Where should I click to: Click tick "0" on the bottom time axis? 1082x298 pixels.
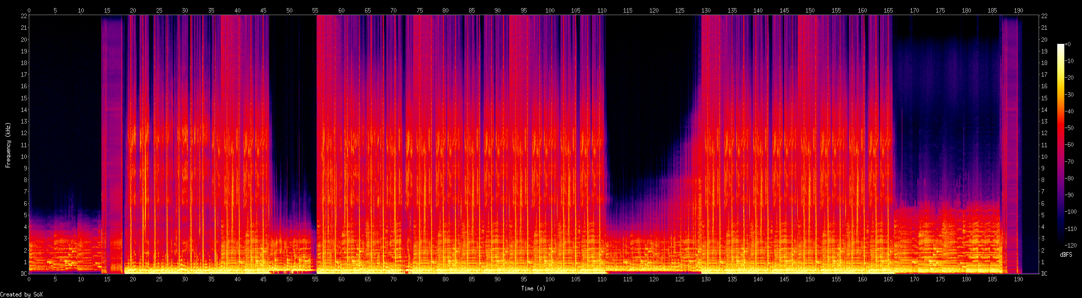point(29,279)
